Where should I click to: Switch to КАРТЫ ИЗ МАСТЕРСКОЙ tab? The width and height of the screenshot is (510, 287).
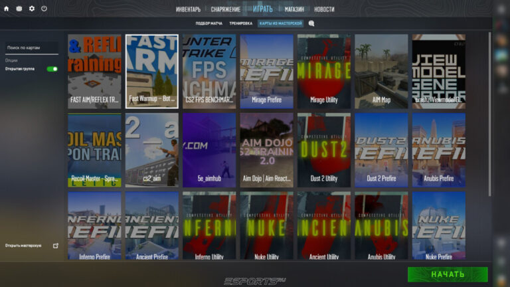pos(281,23)
